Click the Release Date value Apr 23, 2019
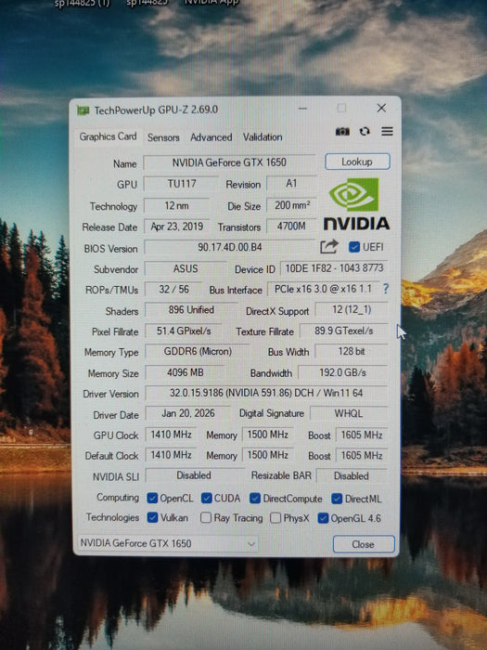This screenshot has height=650, width=487. (x=177, y=227)
